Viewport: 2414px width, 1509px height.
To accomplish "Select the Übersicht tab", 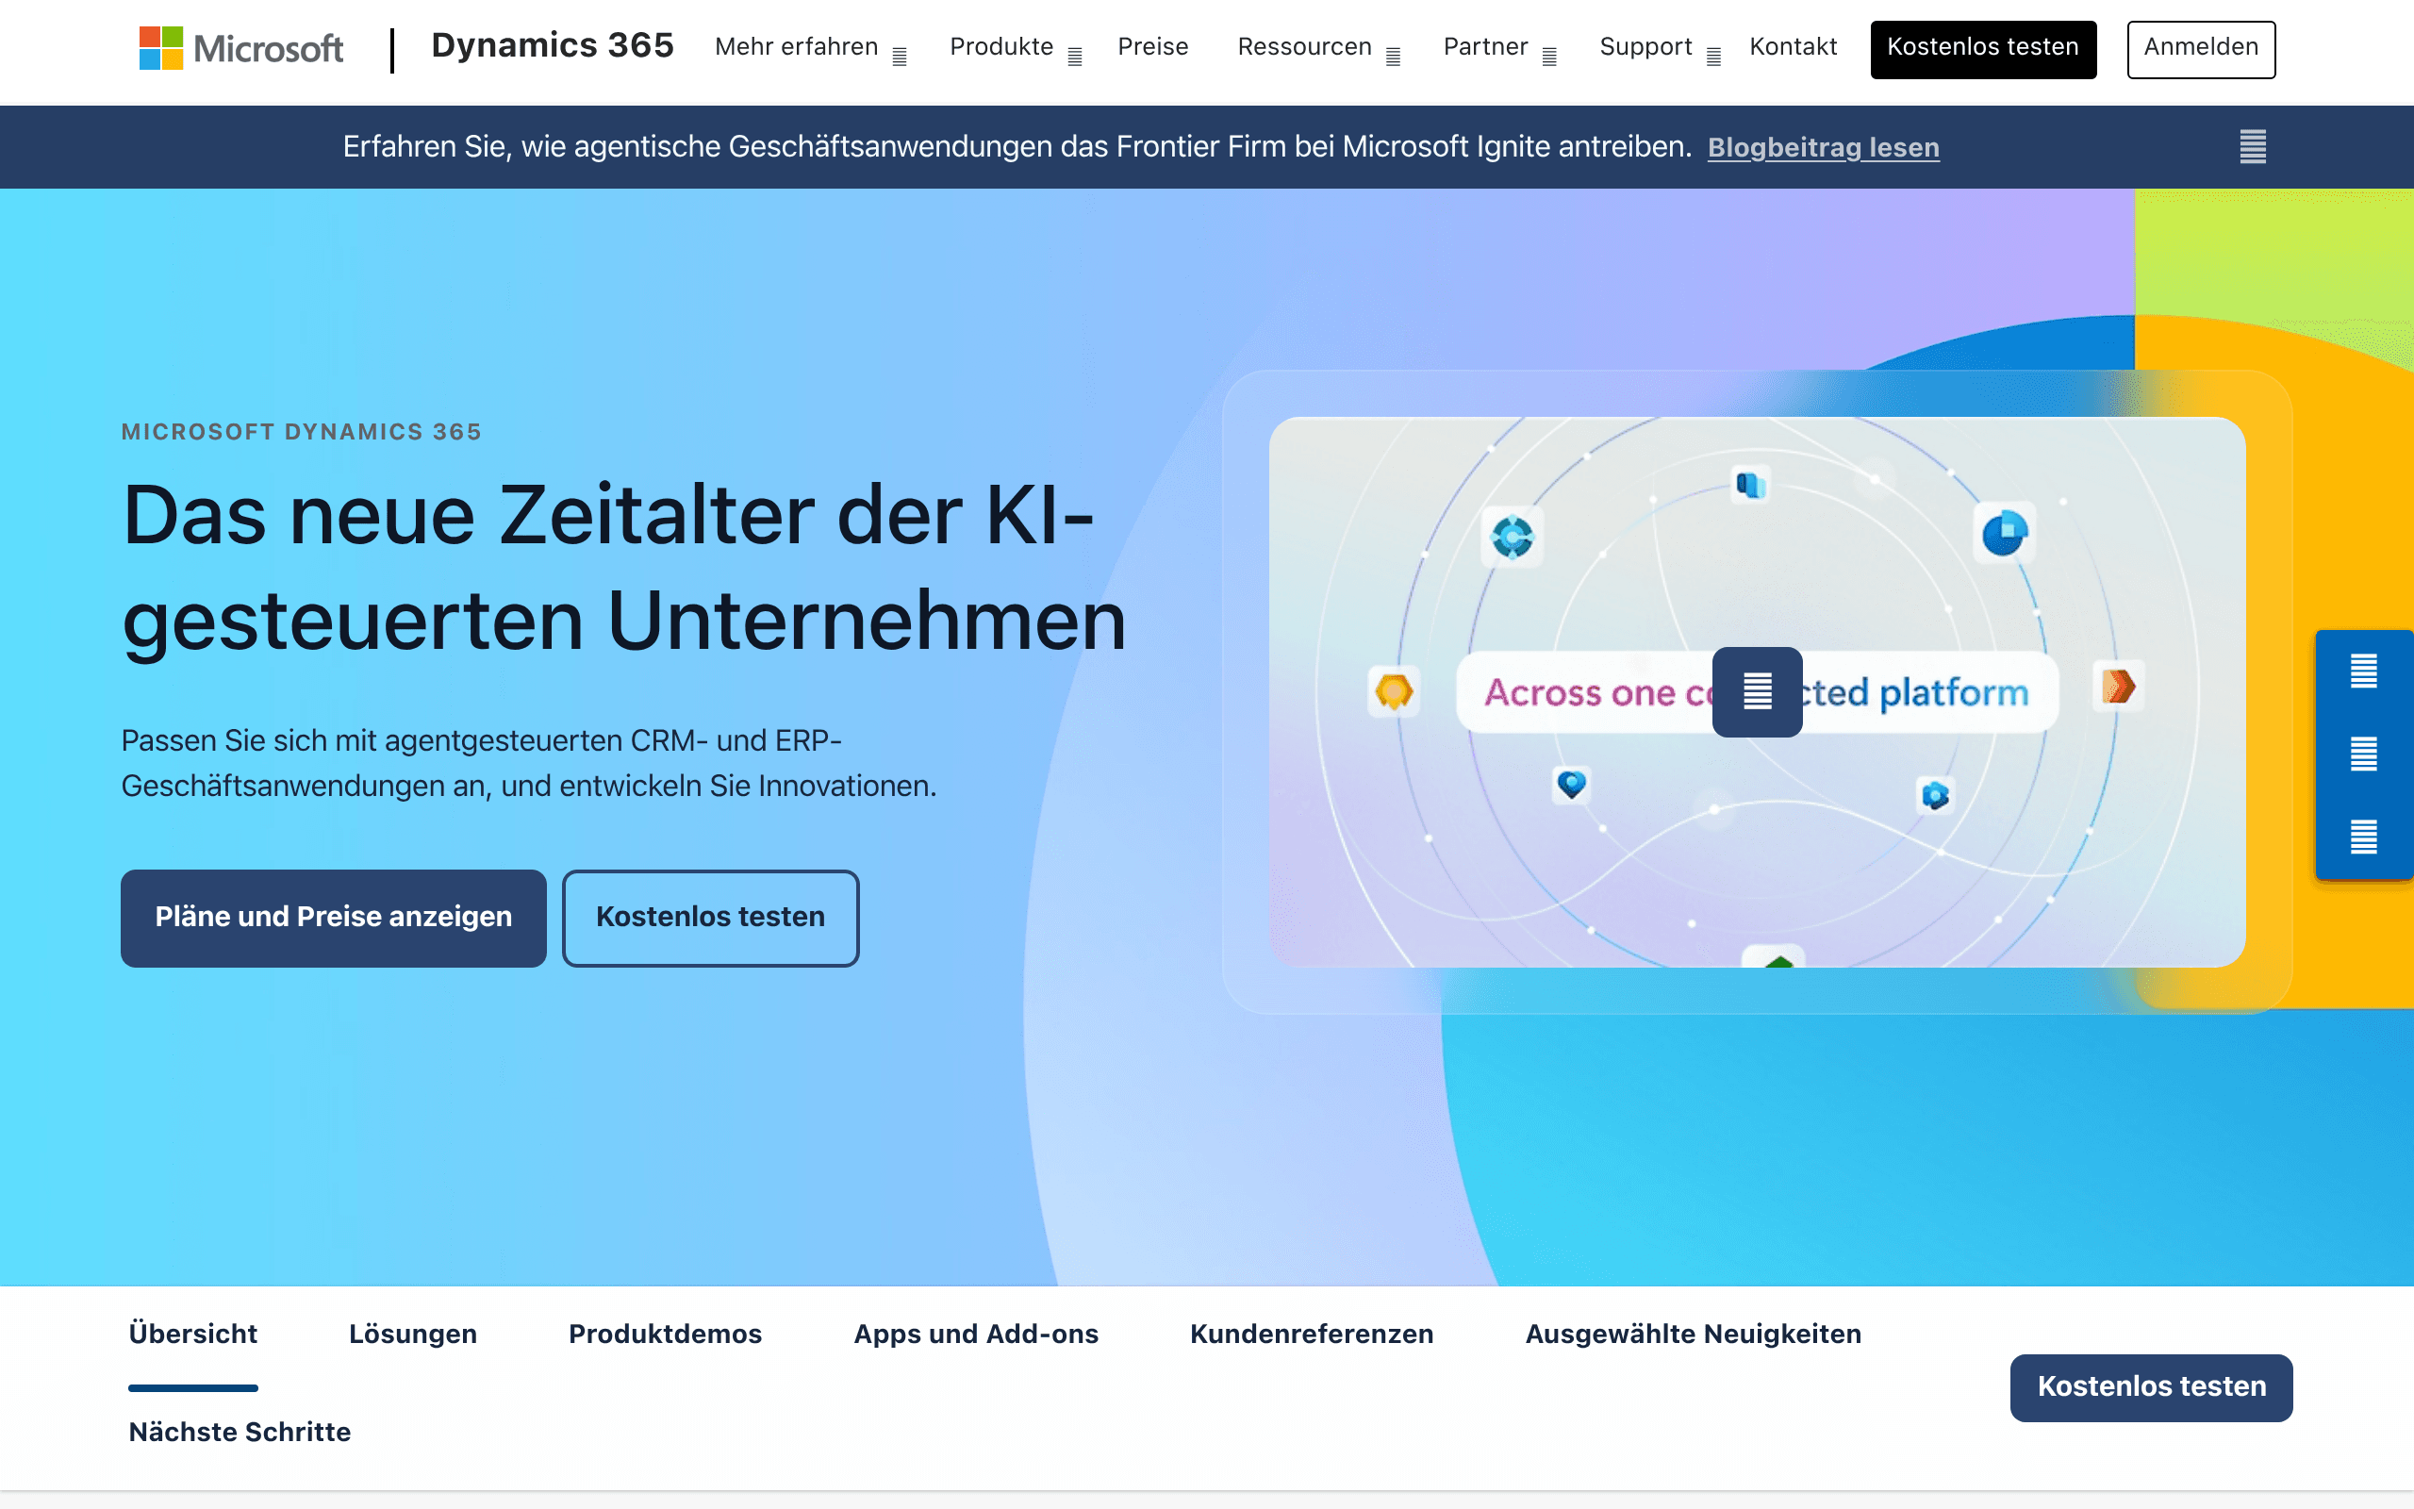I will pyautogui.click(x=192, y=1335).
